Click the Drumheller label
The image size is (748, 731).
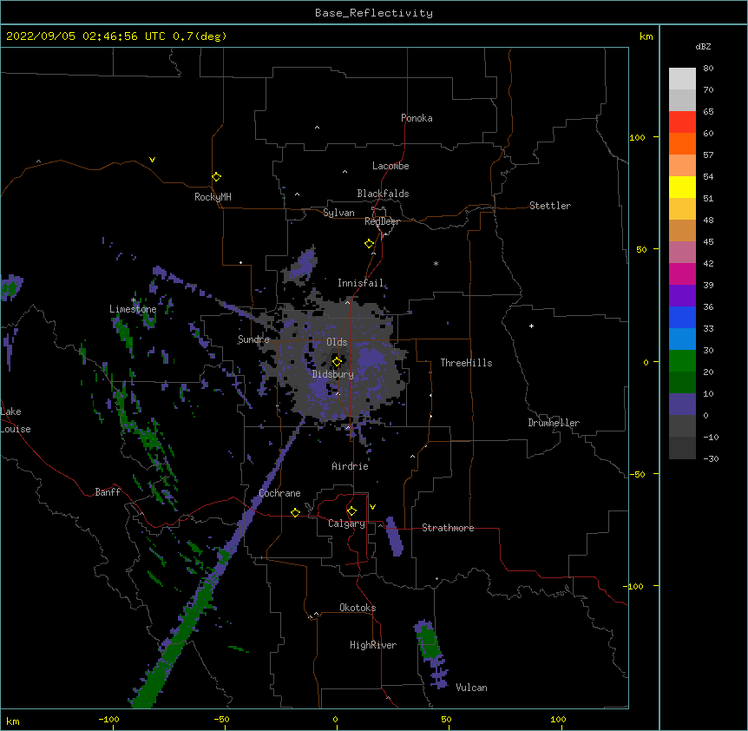[x=554, y=423]
